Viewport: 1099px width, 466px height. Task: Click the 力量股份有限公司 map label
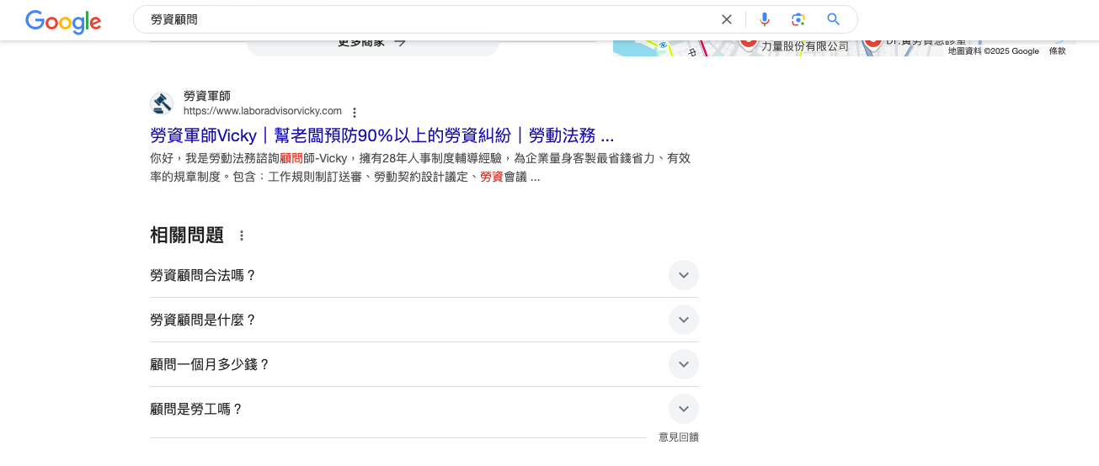[x=805, y=47]
